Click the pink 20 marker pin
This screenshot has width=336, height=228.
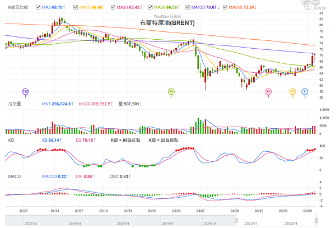pos(268,92)
